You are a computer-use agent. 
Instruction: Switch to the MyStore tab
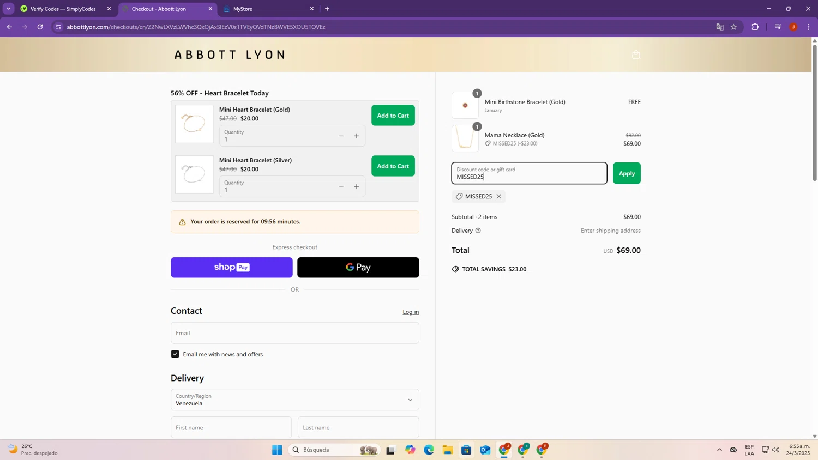click(x=267, y=9)
